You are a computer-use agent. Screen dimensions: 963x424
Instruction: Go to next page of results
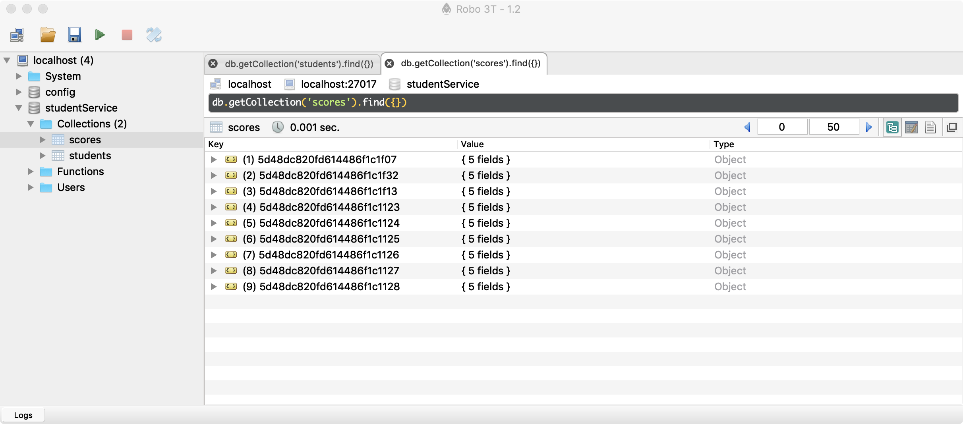point(869,127)
